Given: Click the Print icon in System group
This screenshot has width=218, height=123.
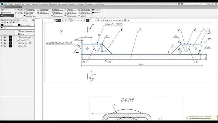Looking at the screenshot, I should pyautogui.click(x=16, y=13).
